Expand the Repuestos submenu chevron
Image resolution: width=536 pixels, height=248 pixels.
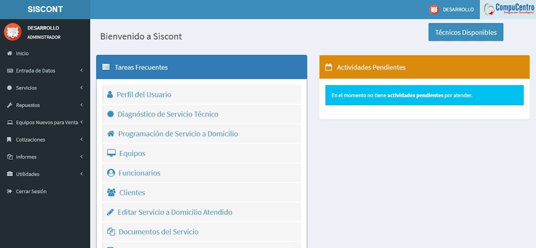tap(82, 105)
